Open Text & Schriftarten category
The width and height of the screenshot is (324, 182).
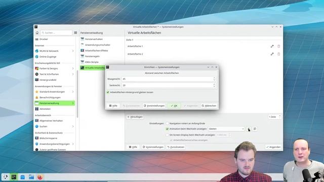point(55,74)
